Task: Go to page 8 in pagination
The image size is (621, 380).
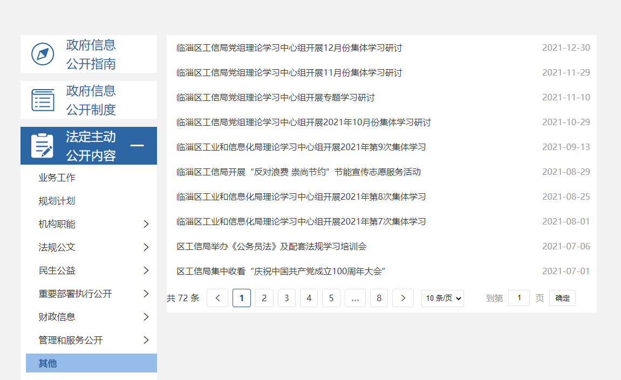Action: tap(379, 298)
